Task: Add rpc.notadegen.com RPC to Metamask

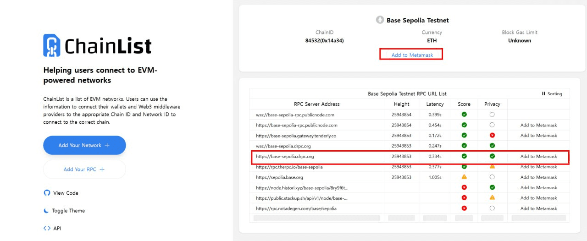Action: 538,208
